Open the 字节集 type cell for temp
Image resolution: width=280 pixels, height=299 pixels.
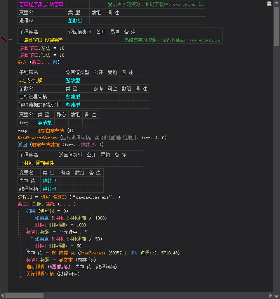pos(45,123)
